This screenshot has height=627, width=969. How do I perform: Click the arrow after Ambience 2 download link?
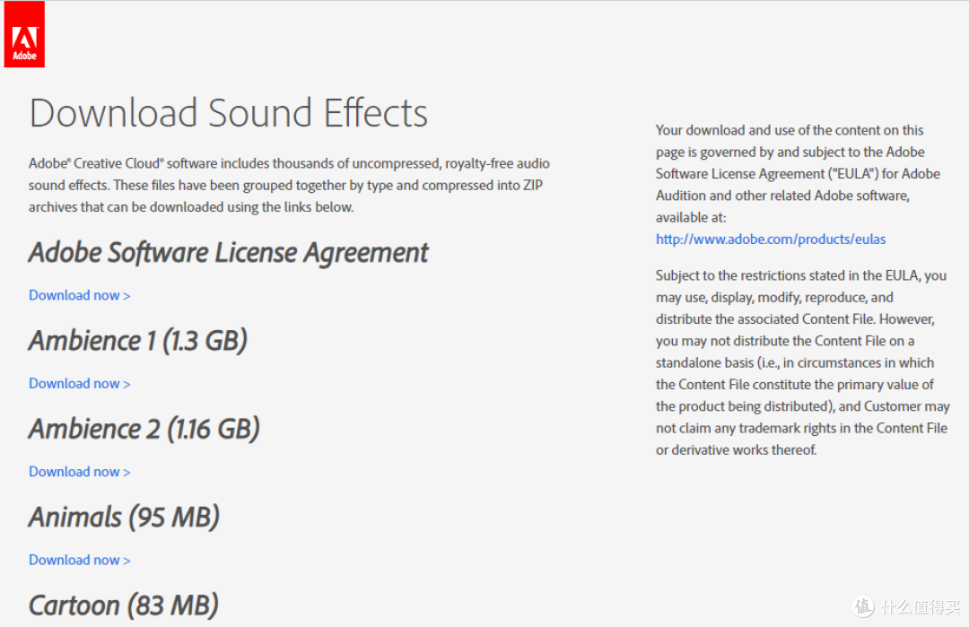(x=127, y=473)
